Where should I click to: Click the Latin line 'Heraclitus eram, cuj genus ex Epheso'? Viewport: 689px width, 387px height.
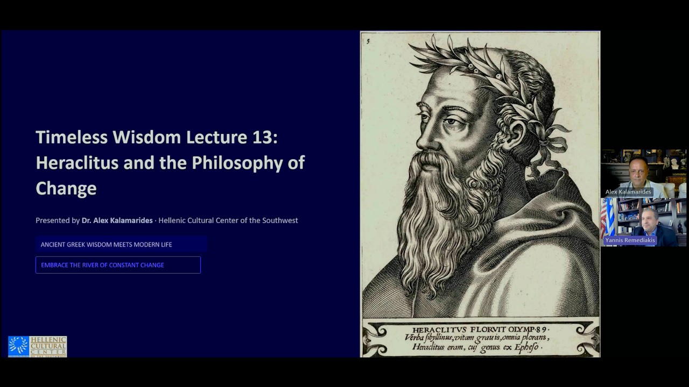pyautogui.click(x=476, y=347)
